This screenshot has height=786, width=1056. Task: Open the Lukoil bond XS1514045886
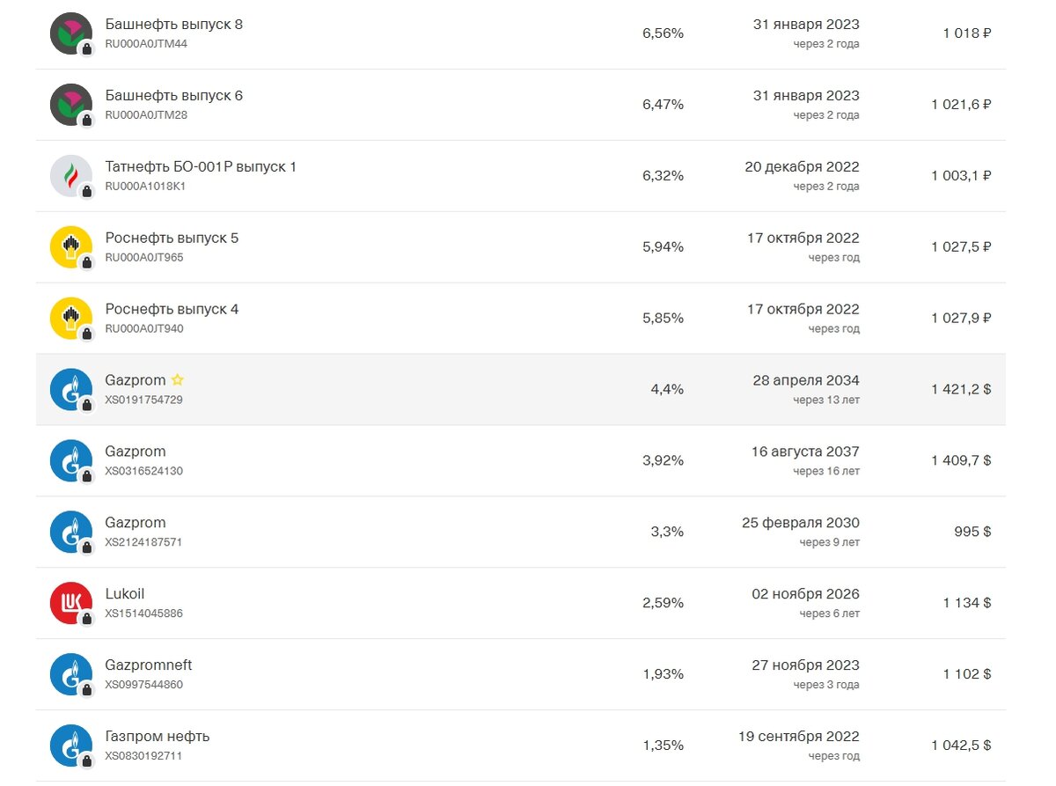[521, 603]
